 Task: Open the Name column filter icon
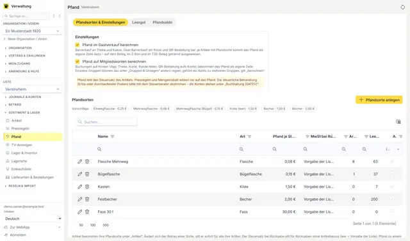point(113,137)
